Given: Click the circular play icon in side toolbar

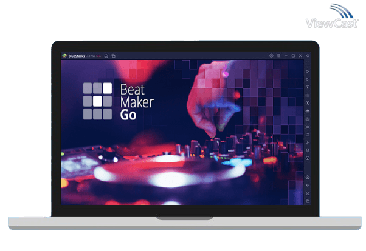Looking at the screenshot, I should point(308,103).
